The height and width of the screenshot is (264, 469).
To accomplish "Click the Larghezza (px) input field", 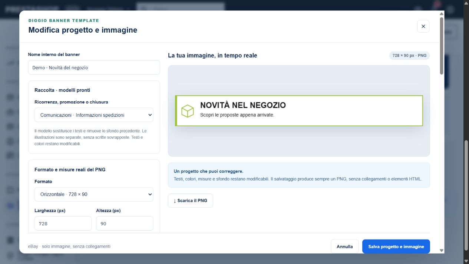I will 63,224.
